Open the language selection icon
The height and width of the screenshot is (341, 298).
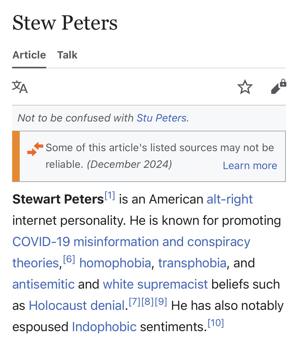point(20,87)
